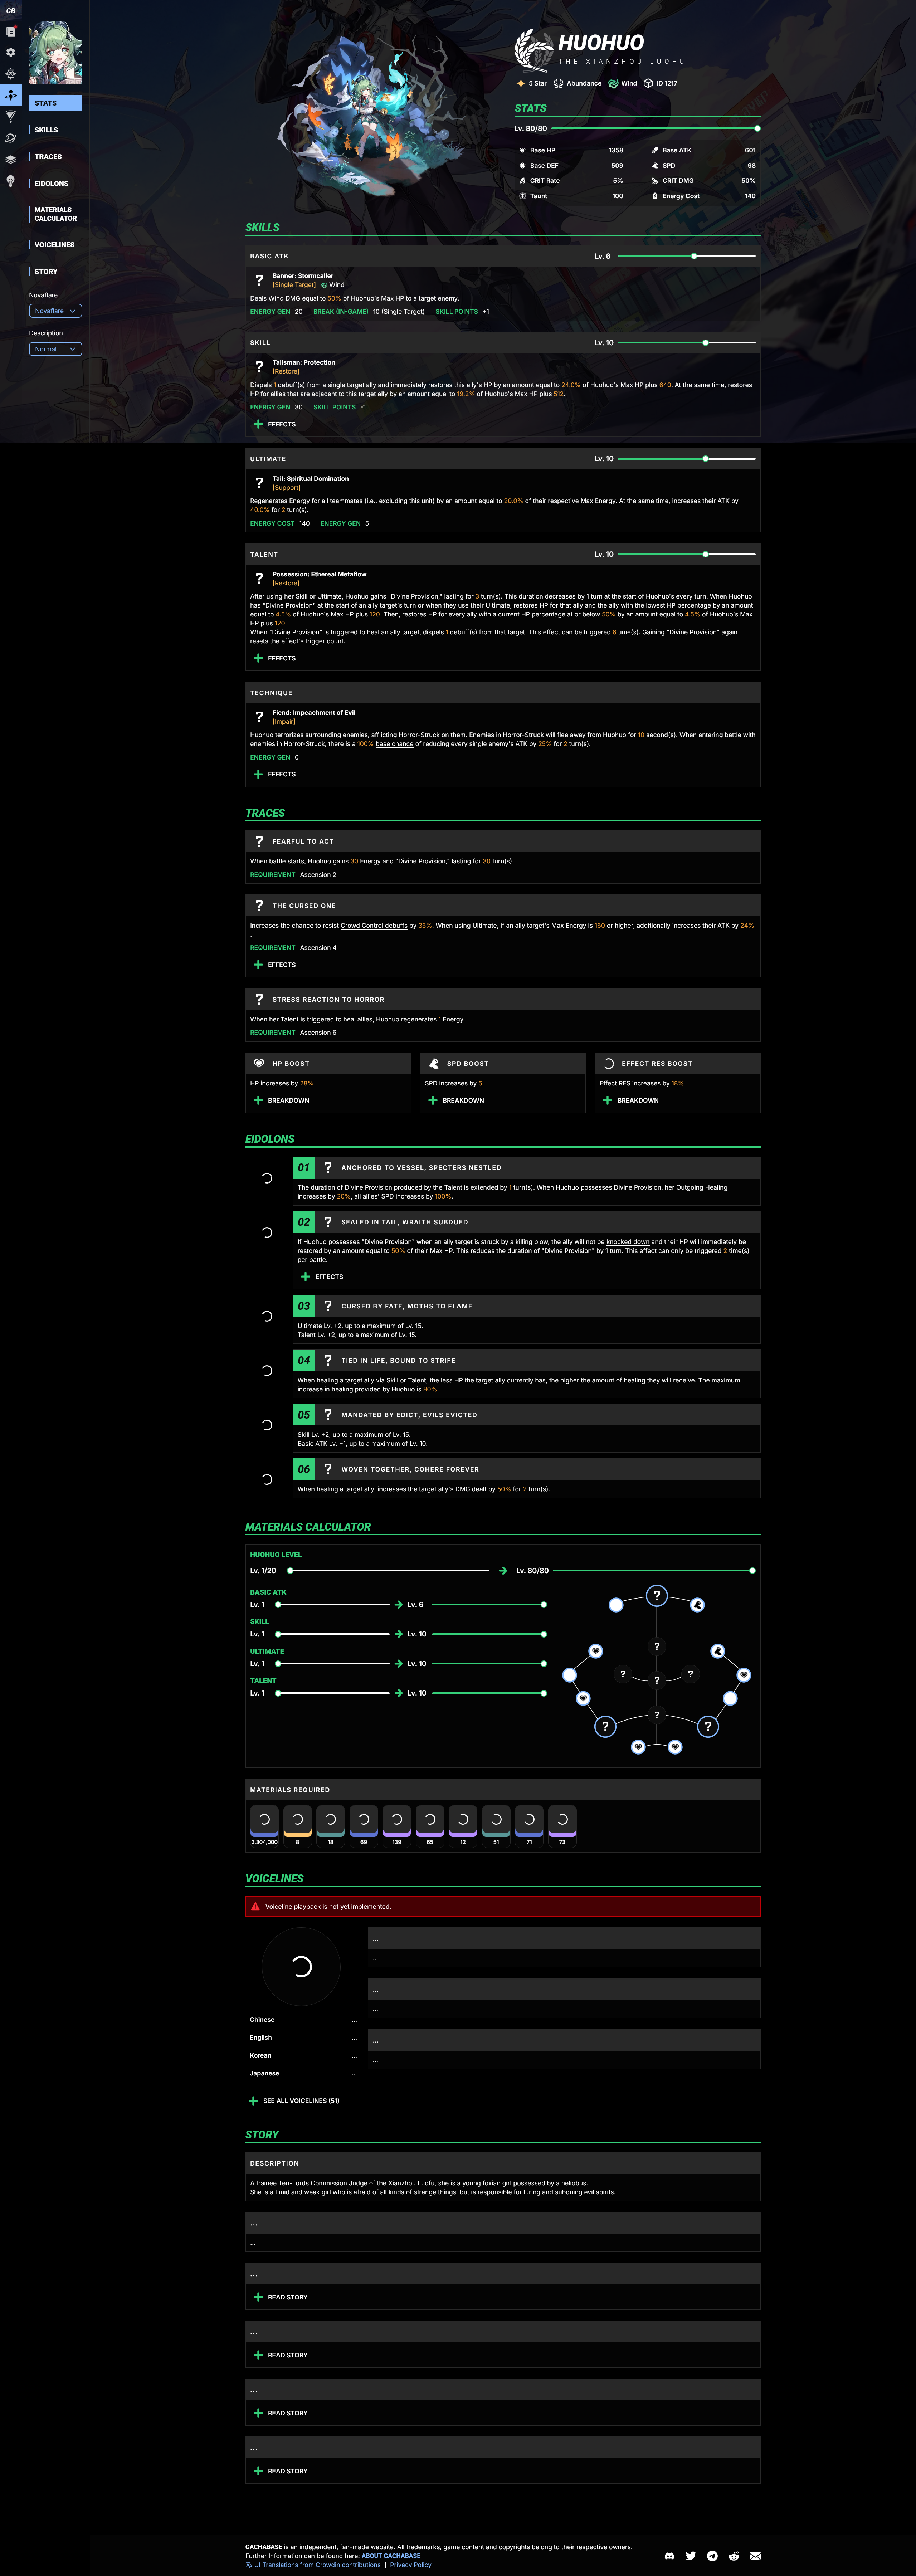Jump to Materials Calculator in side menu
This screenshot has width=916, height=2576.
[55, 214]
